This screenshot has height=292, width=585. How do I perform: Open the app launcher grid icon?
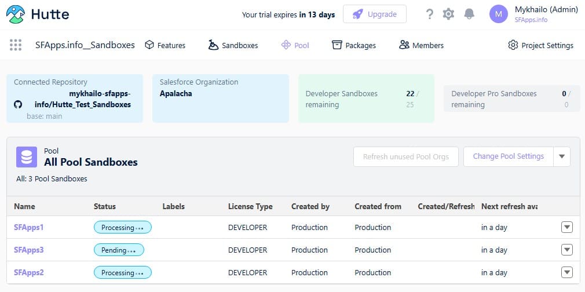point(16,45)
